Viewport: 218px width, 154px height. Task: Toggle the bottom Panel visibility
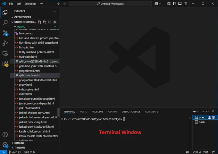(180, 4)
